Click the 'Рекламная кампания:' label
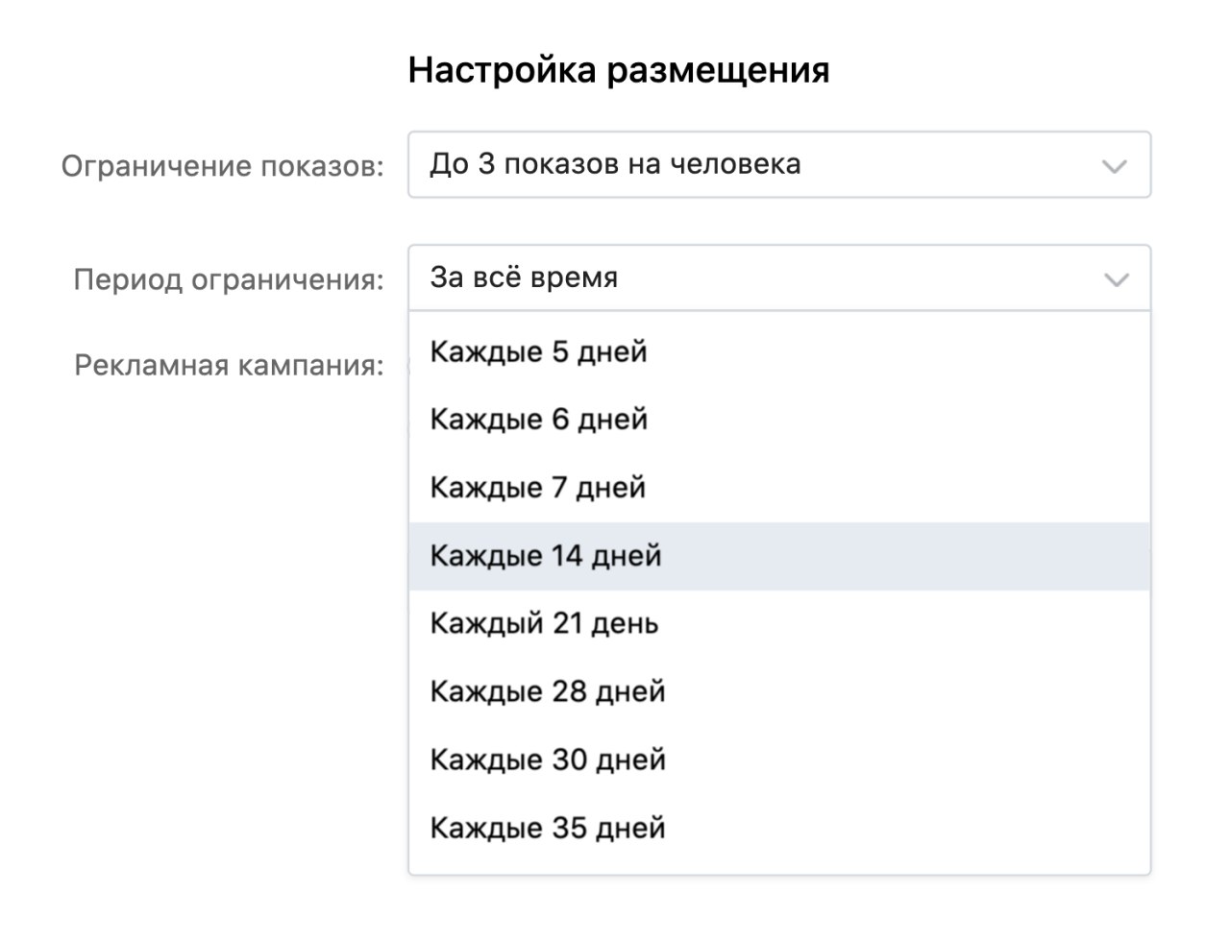This screenshot has height=941, width=1230. (x=229, y=365)
